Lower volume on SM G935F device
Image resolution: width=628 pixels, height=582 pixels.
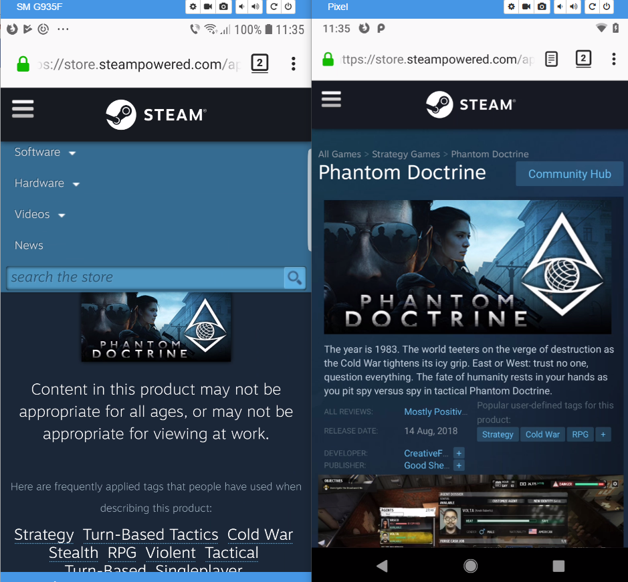click(x=241, y=7)
